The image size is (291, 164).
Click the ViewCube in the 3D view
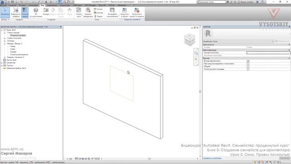(x=190, y=39)
